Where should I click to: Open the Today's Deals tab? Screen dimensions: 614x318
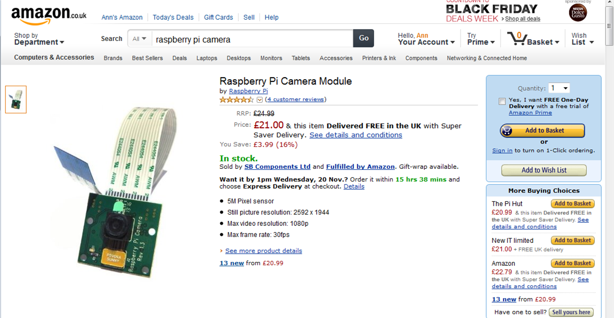tap(173, 17)
